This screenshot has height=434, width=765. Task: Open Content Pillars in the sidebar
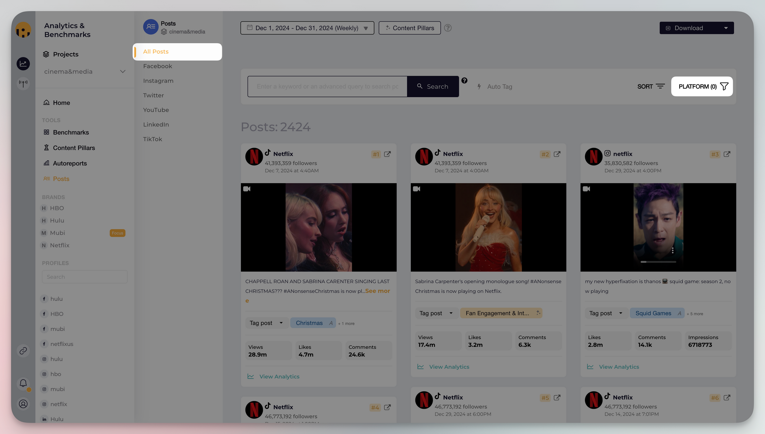point(69,148)
